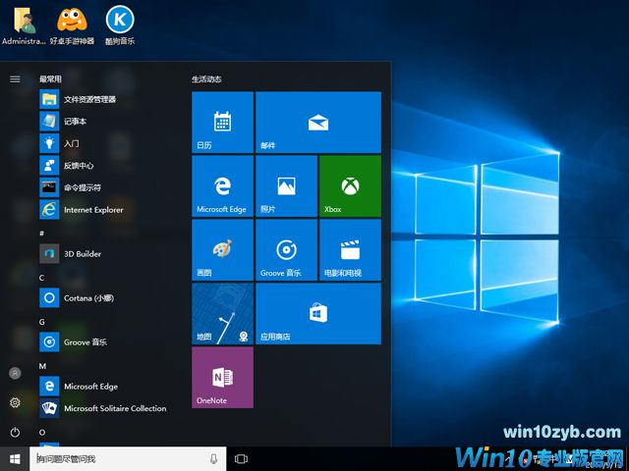Open the 好桌手游神器 desktop icon
The image size is (629, 471).
coord(72,26)
